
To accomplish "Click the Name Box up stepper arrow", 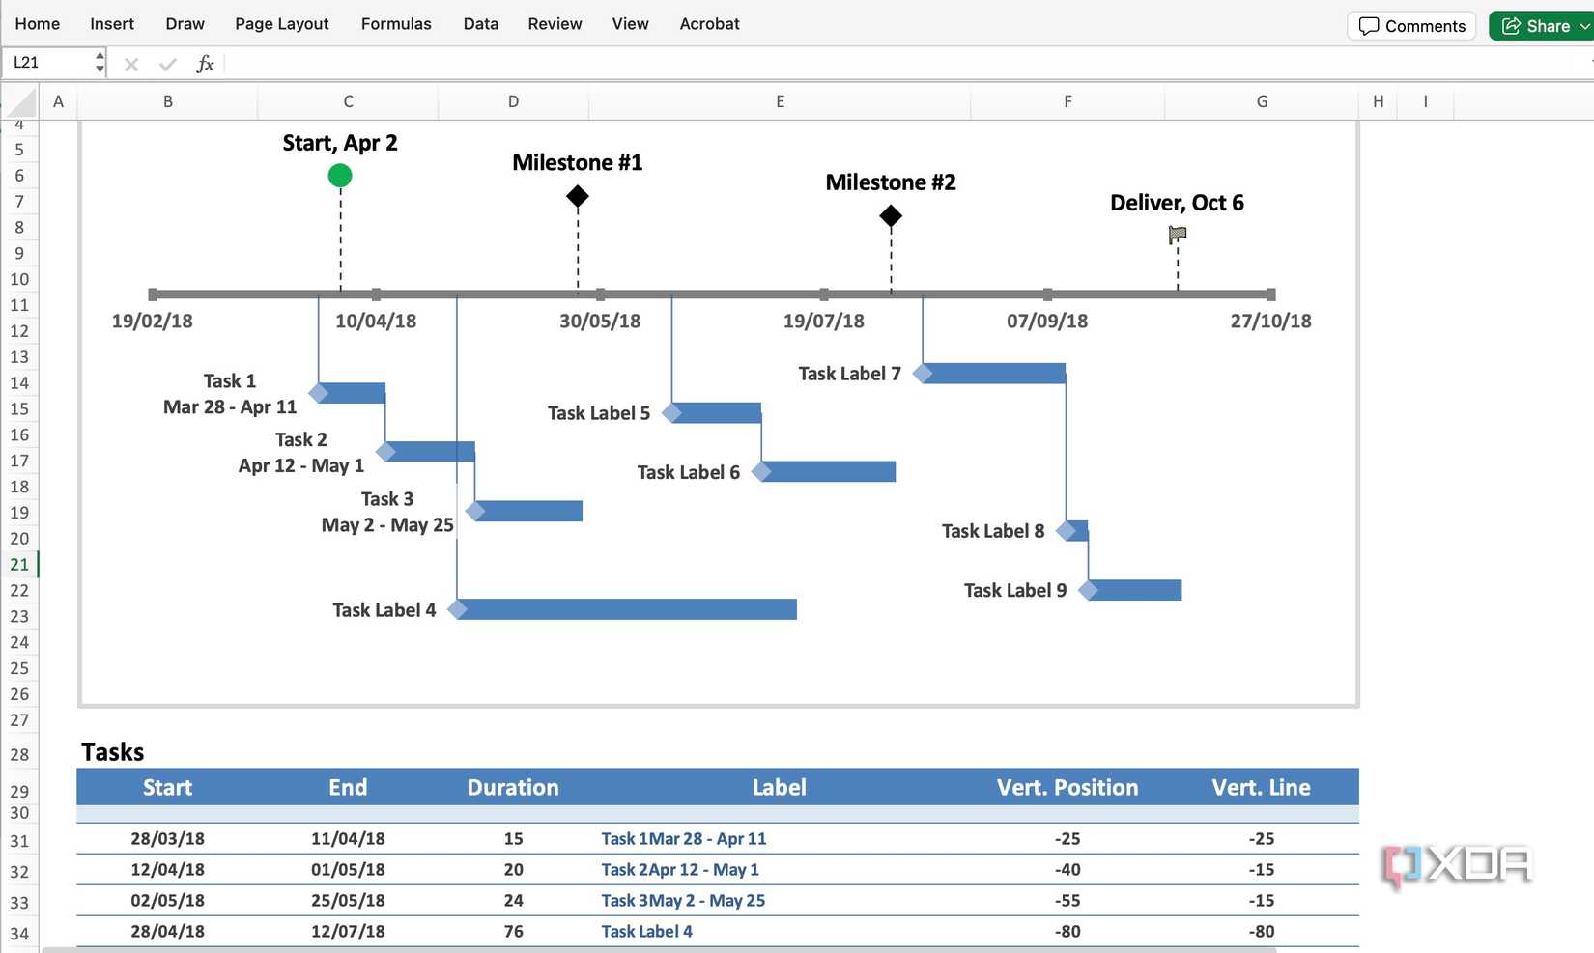I will click(99, 57).
